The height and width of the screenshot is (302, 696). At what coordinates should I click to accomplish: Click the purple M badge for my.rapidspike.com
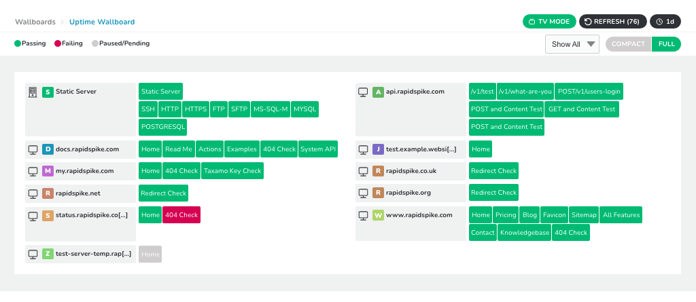[48, 171]
